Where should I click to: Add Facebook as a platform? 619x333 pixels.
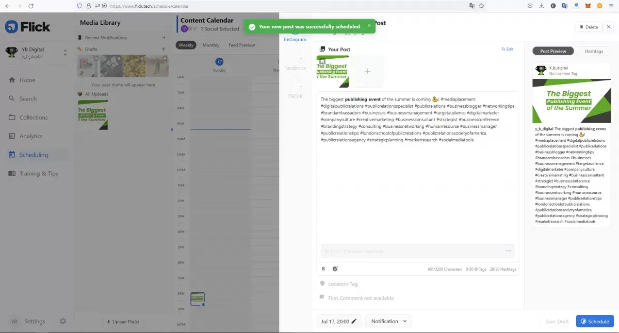pyautogui.click(x=295, y=64)
